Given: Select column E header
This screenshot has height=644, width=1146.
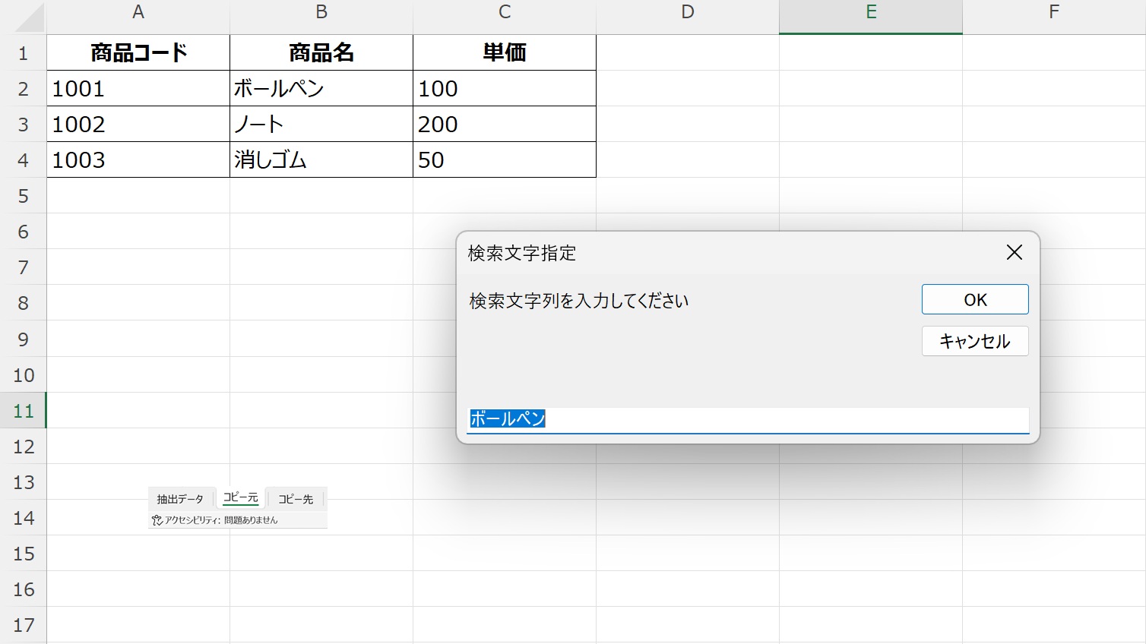Looking at the screenshot, I should pos(870,12).
